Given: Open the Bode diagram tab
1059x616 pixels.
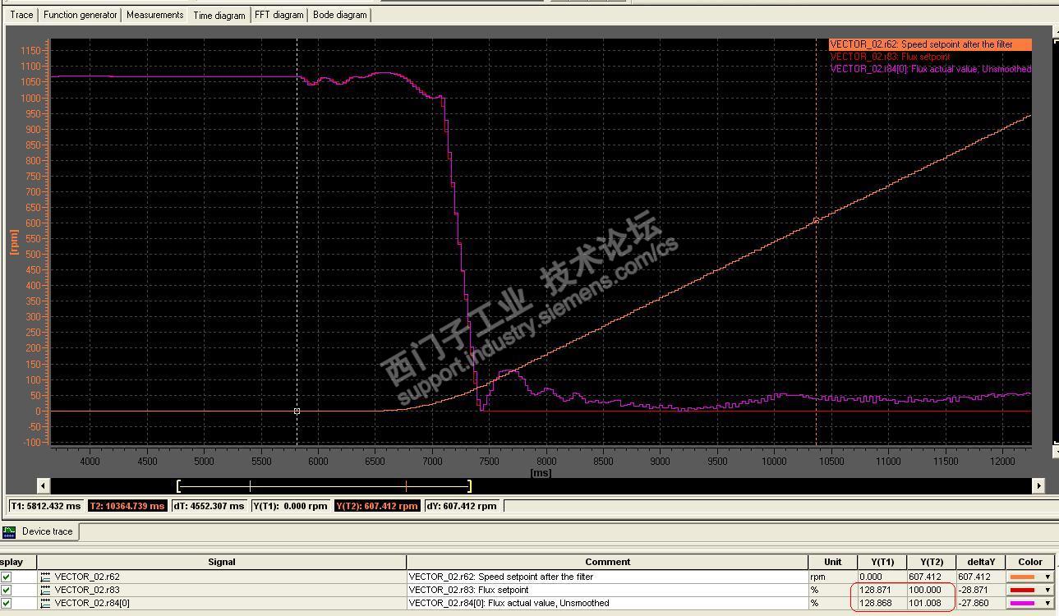Looking at the screenshot, I should pos(340,15).
